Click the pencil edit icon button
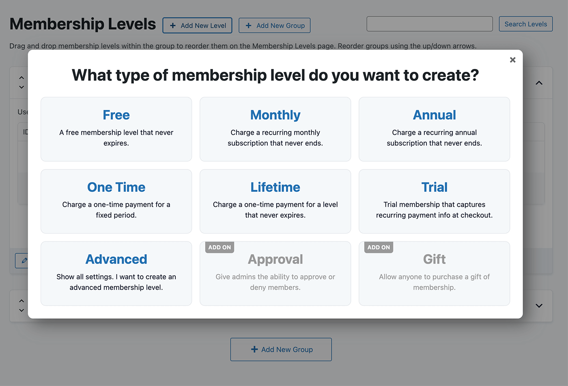The height and width of the screenshot is (386, 568). tap(22, 261)
